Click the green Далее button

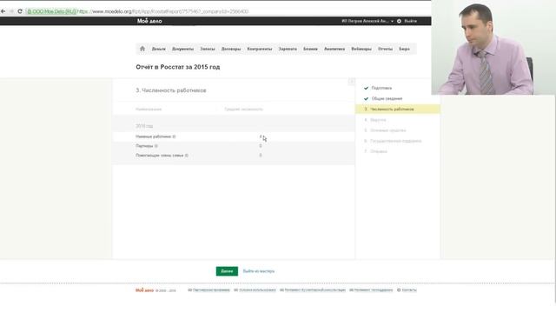click(227, 271)
